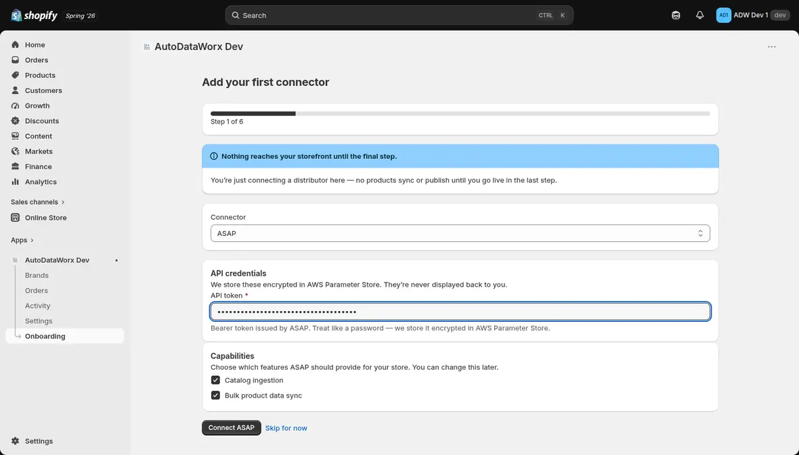This screenshot has width=799, height=455.
Task: Open Activity under AutoDataWorx Dev
Action: coord(38,306)
